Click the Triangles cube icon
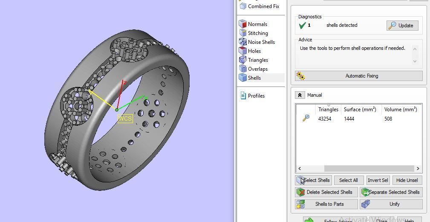This screenshot has width=430, height=222. coord(242,60)
